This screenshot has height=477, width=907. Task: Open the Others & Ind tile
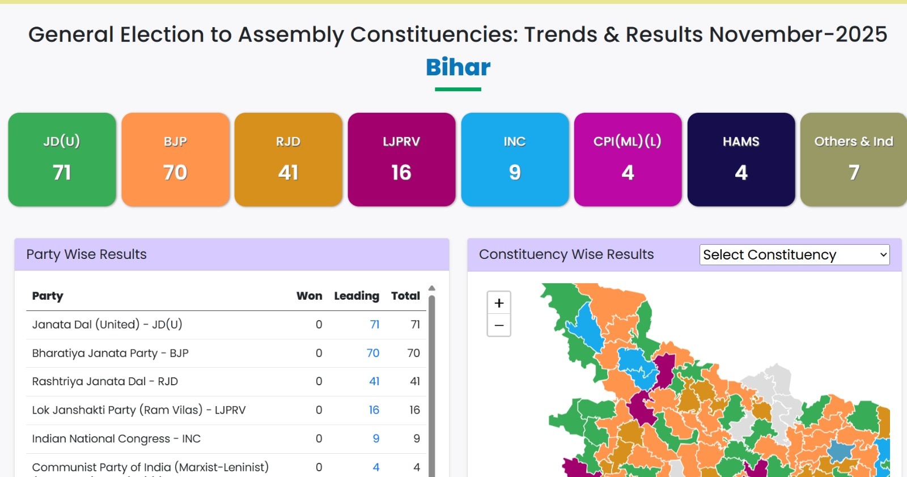(x=853, y=159)
